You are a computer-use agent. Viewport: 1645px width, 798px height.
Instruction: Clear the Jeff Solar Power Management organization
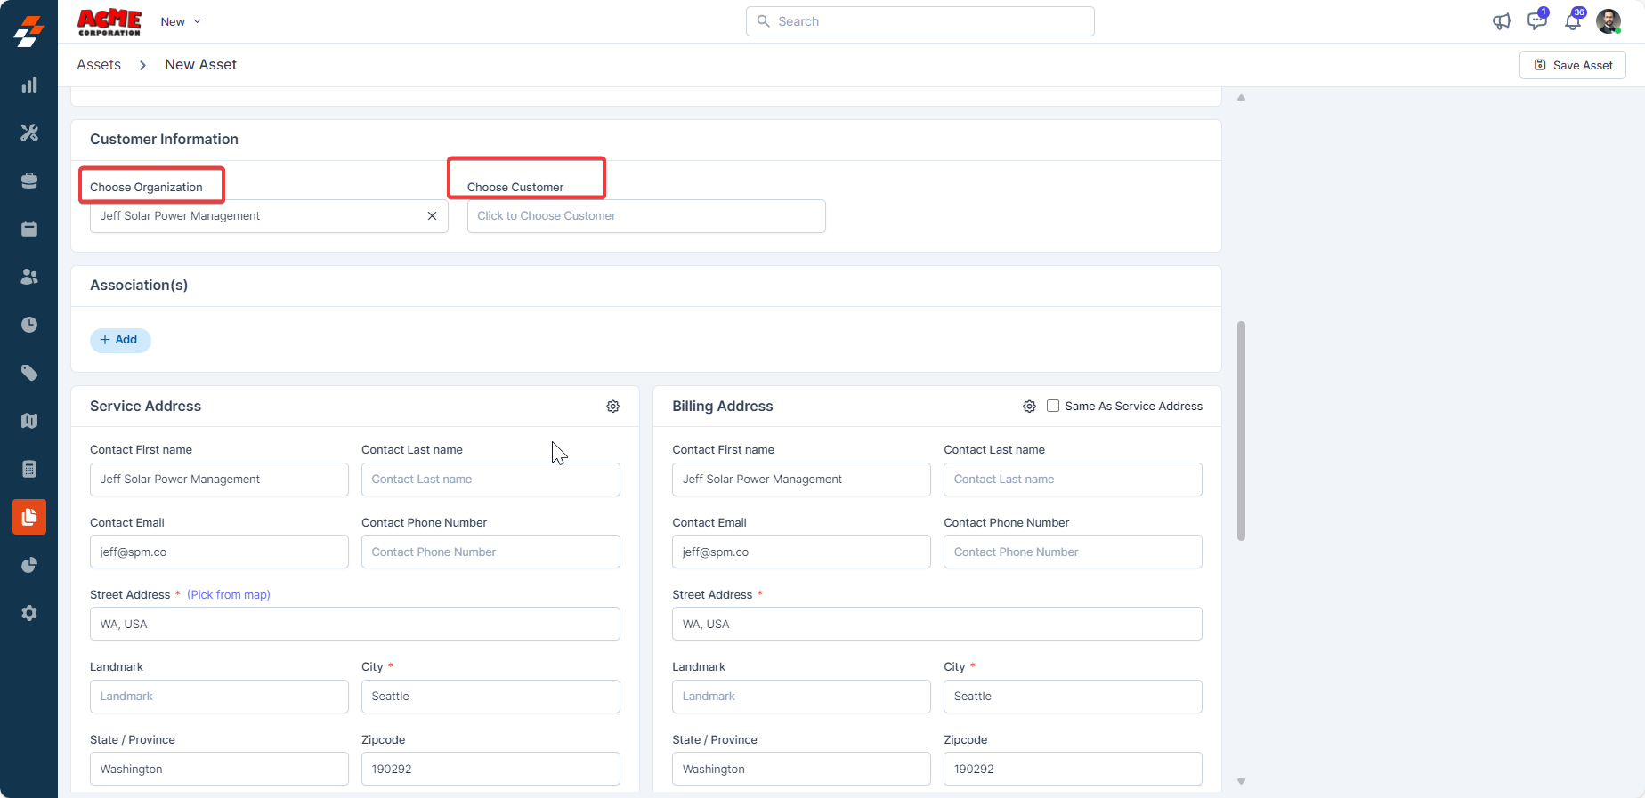point(432,216)
